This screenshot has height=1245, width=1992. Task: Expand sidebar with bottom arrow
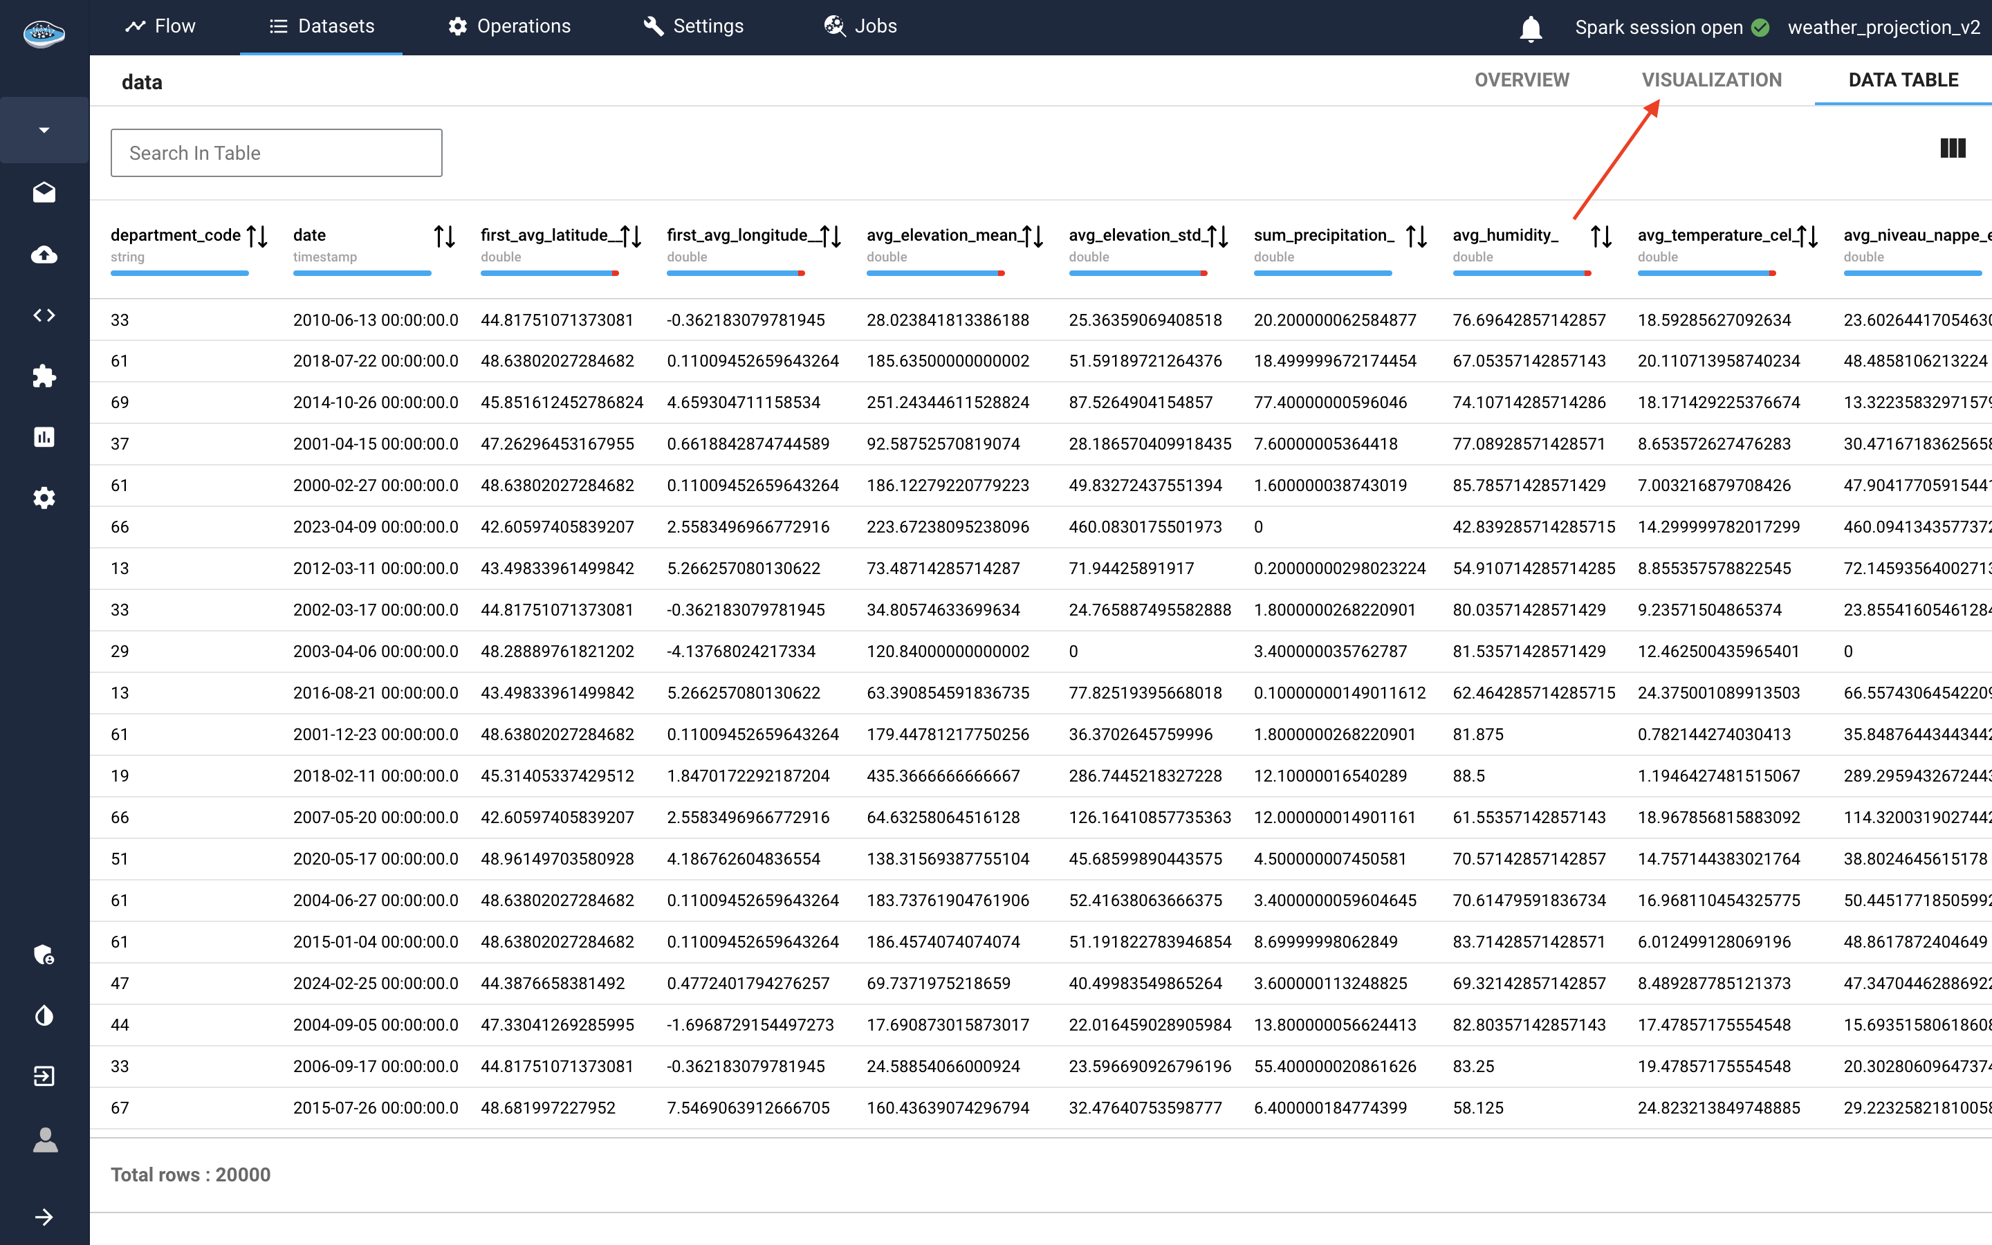click(x=44, y=1217)
